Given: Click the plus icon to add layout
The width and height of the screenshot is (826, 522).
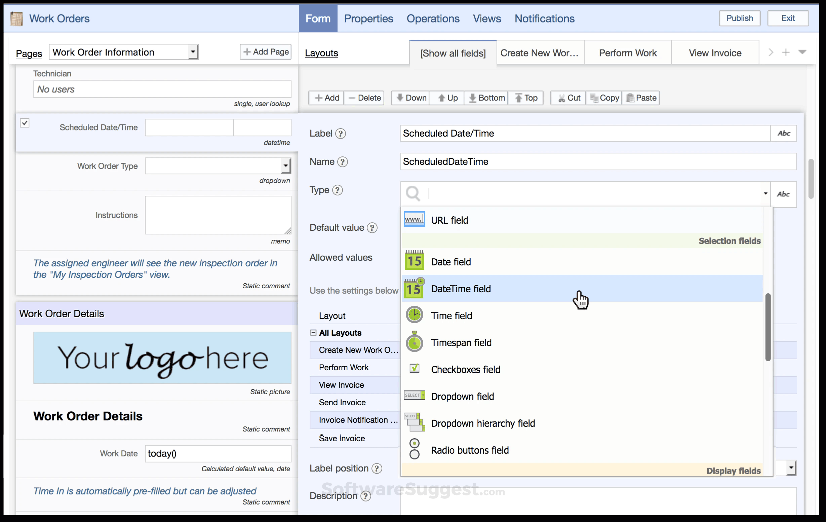Looking at the screenshot, I should (786, 52).
